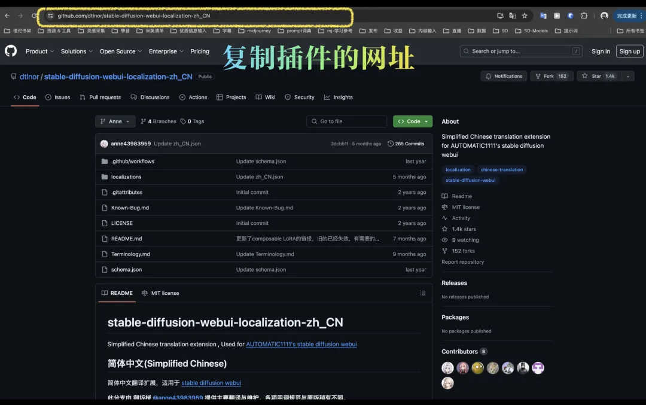The width and height of the screenshot is (646, 405).
Task: Open the 0 Tags link
Action: (x=193, y=121)
